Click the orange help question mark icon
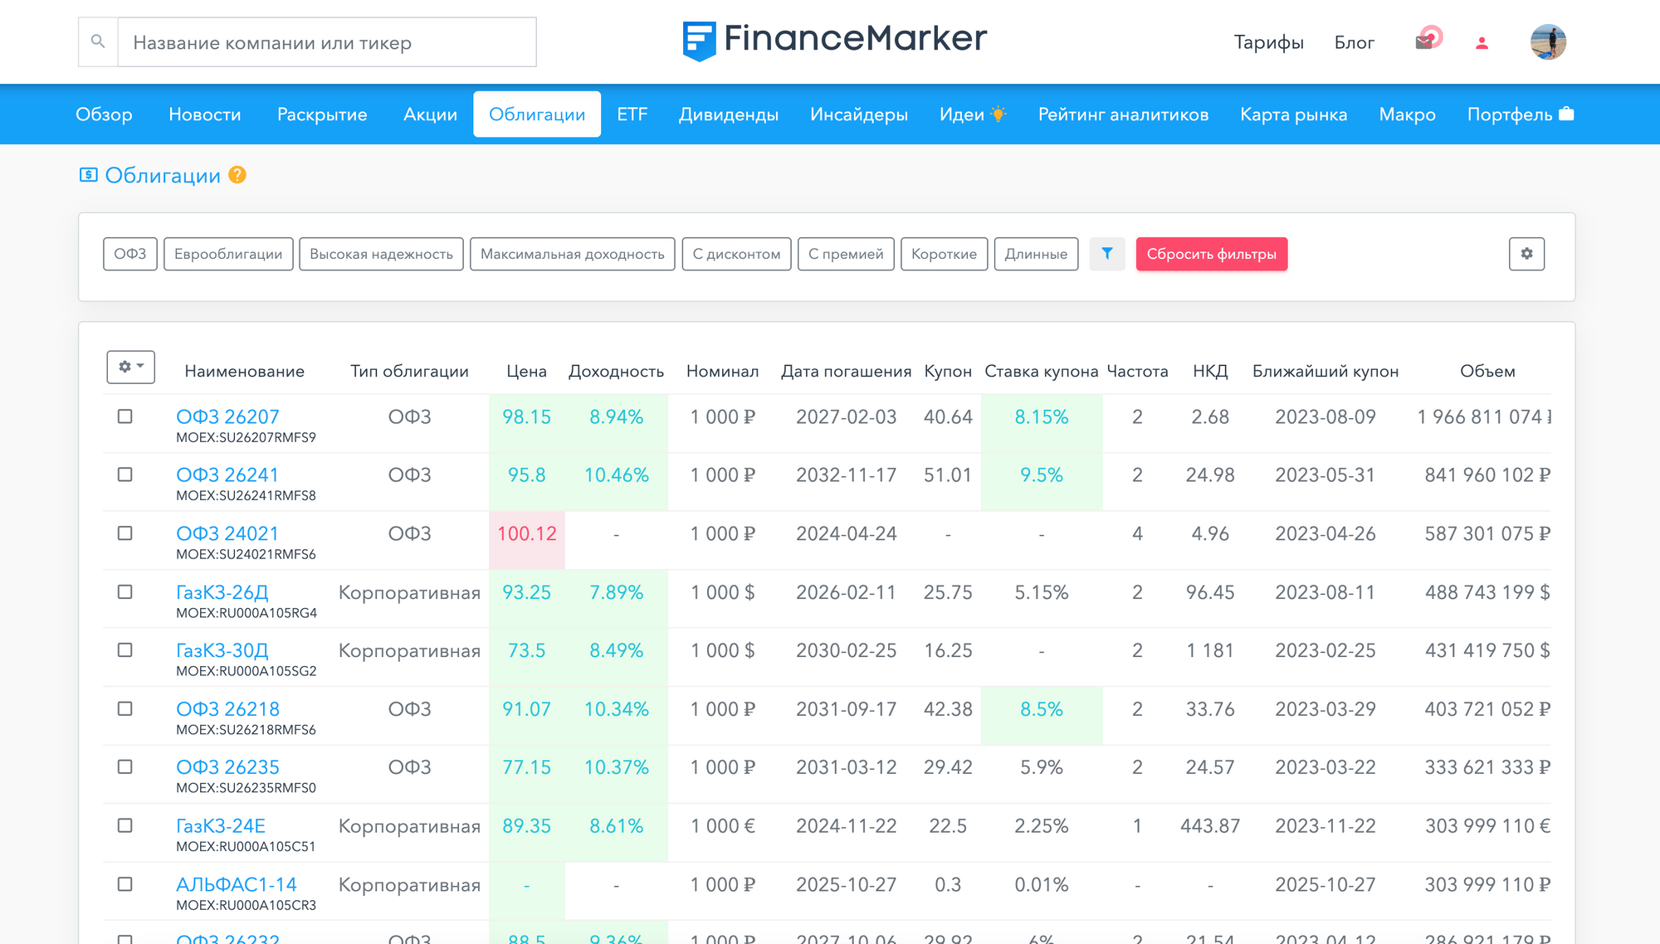1660x944 pixels. coord(237,175)
